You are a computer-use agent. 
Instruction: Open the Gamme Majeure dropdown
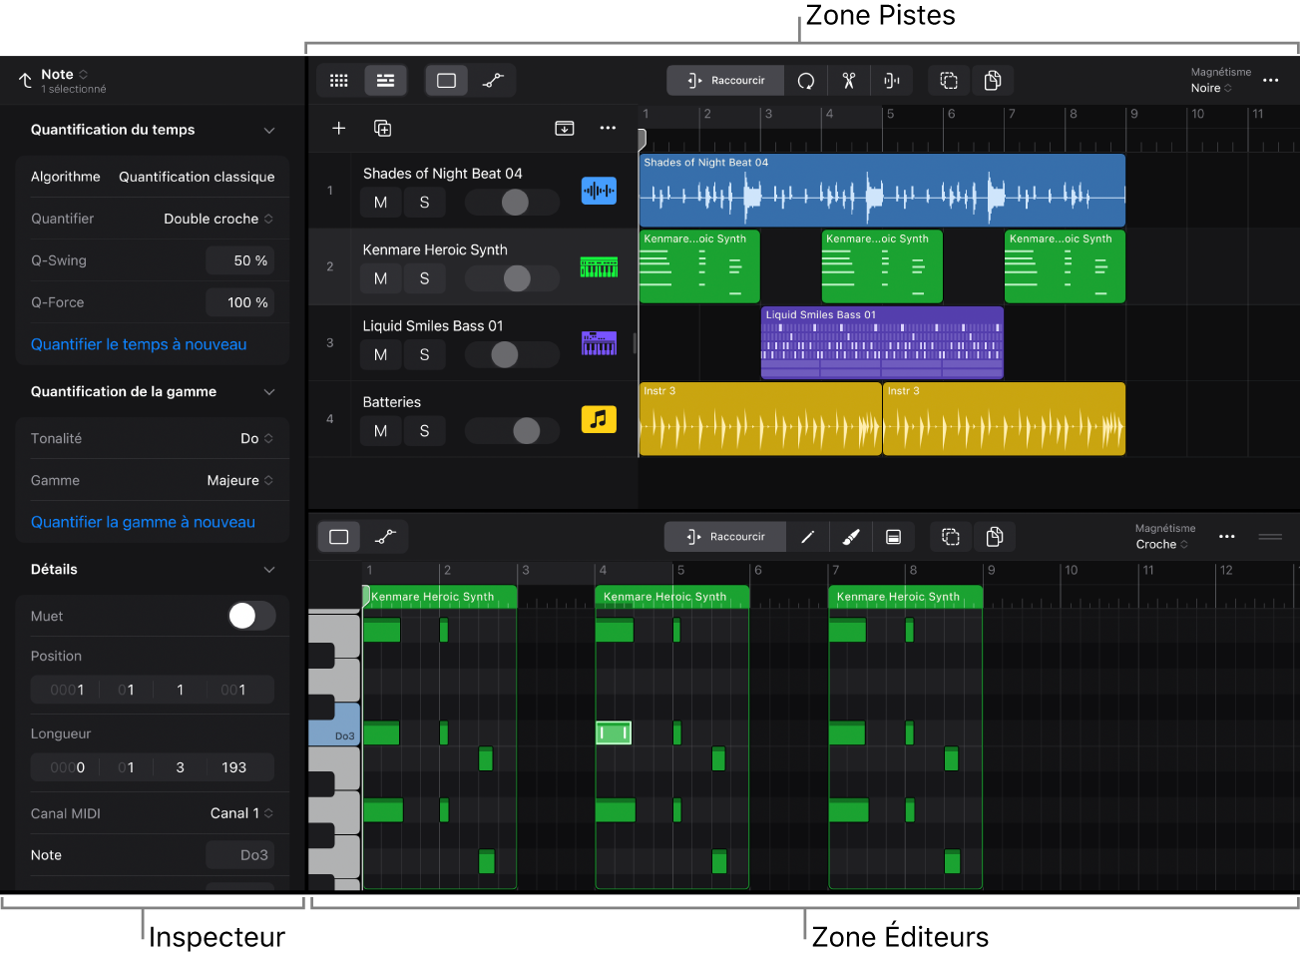(239, 480)
